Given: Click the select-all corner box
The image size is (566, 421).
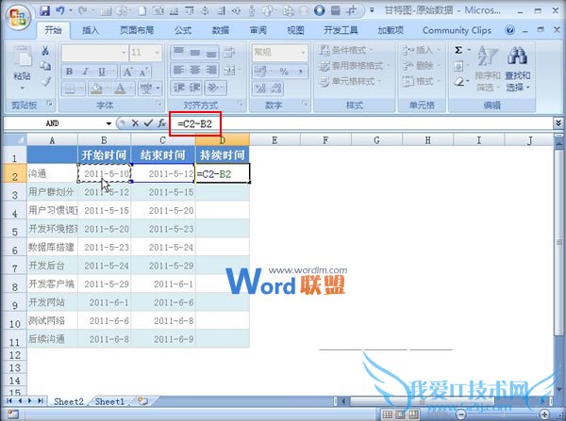Looking at the screenshot, I should coord(15,139).
